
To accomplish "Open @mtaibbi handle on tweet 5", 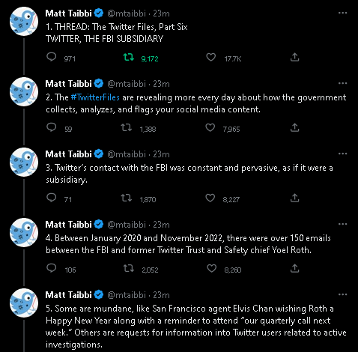I will tap(127, 295).
